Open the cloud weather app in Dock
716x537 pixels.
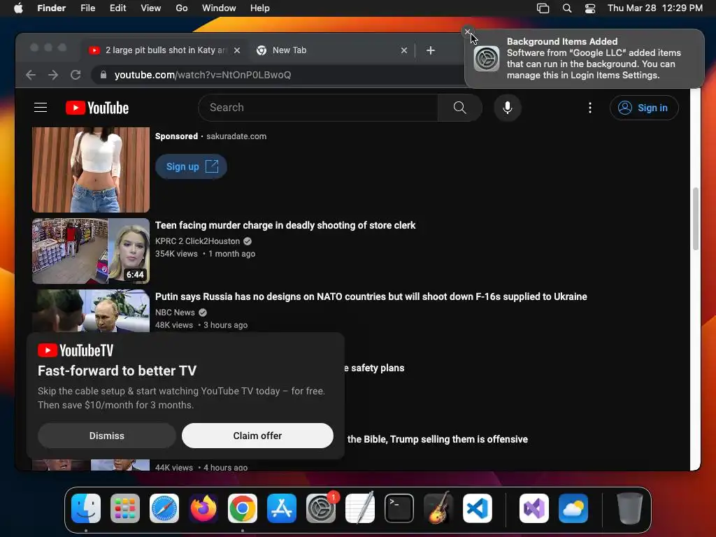573,508
